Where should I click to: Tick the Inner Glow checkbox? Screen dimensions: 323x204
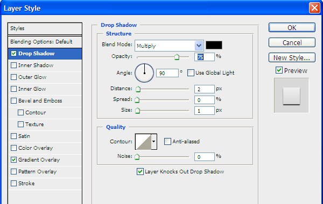pyautogui.click(x=13, y=89)
